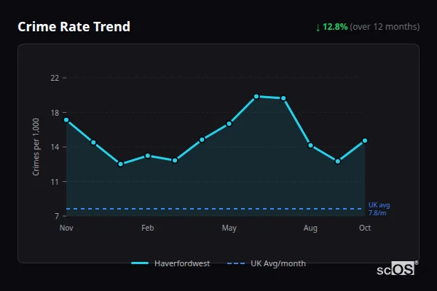
Task: Select the February data point
Action: pos(148,156)
